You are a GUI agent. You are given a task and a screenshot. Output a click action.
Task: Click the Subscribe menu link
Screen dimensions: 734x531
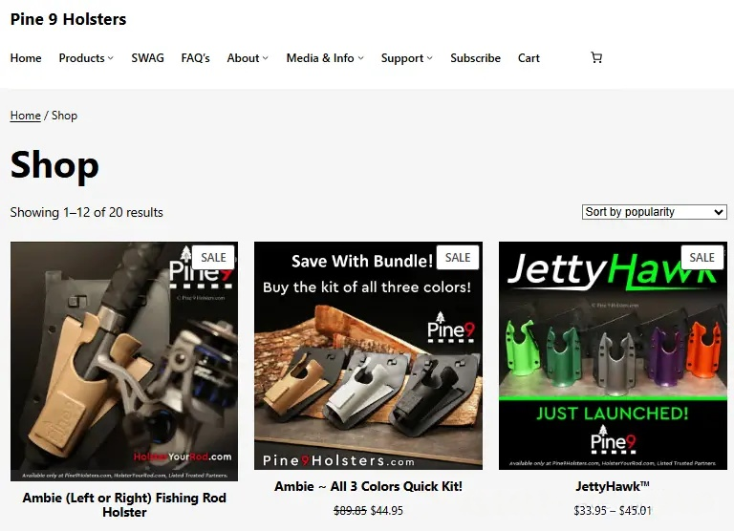[x=475, y=58]
